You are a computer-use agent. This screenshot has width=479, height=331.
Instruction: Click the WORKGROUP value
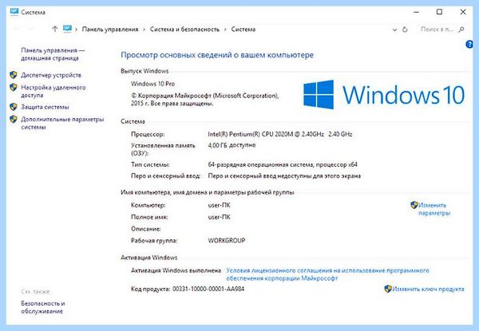click(x=227, y=240)
